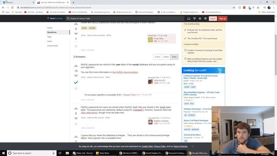Click Windows taskbar search box
The height and width of the screenshot is (156, 277).
click(x=32, y=153)
